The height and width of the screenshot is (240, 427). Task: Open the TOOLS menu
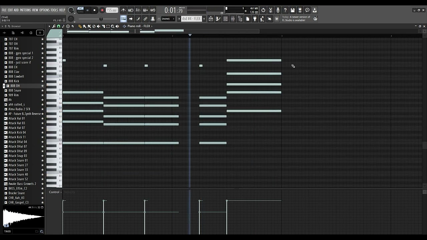click(x=54, y=10)
